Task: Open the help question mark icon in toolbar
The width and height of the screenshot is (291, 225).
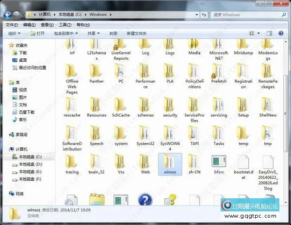Action: (282, 34)
